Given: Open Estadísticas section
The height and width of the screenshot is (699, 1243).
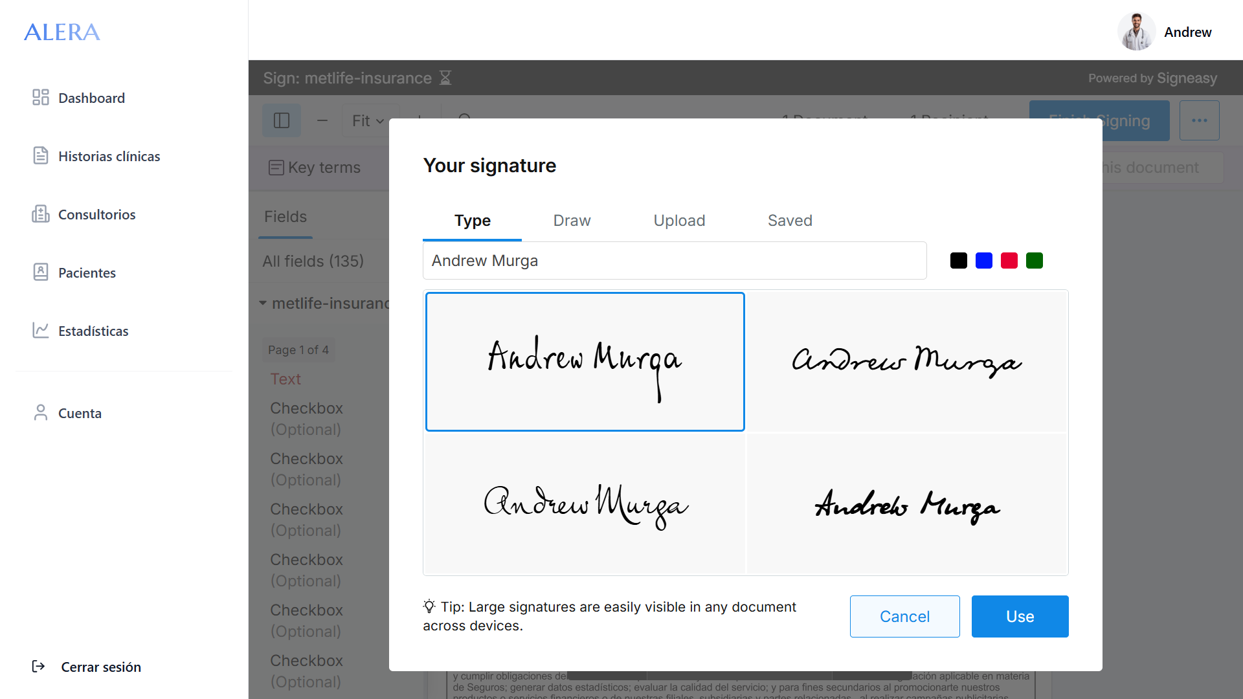Looking at the screenshot, I should (94, 331).
